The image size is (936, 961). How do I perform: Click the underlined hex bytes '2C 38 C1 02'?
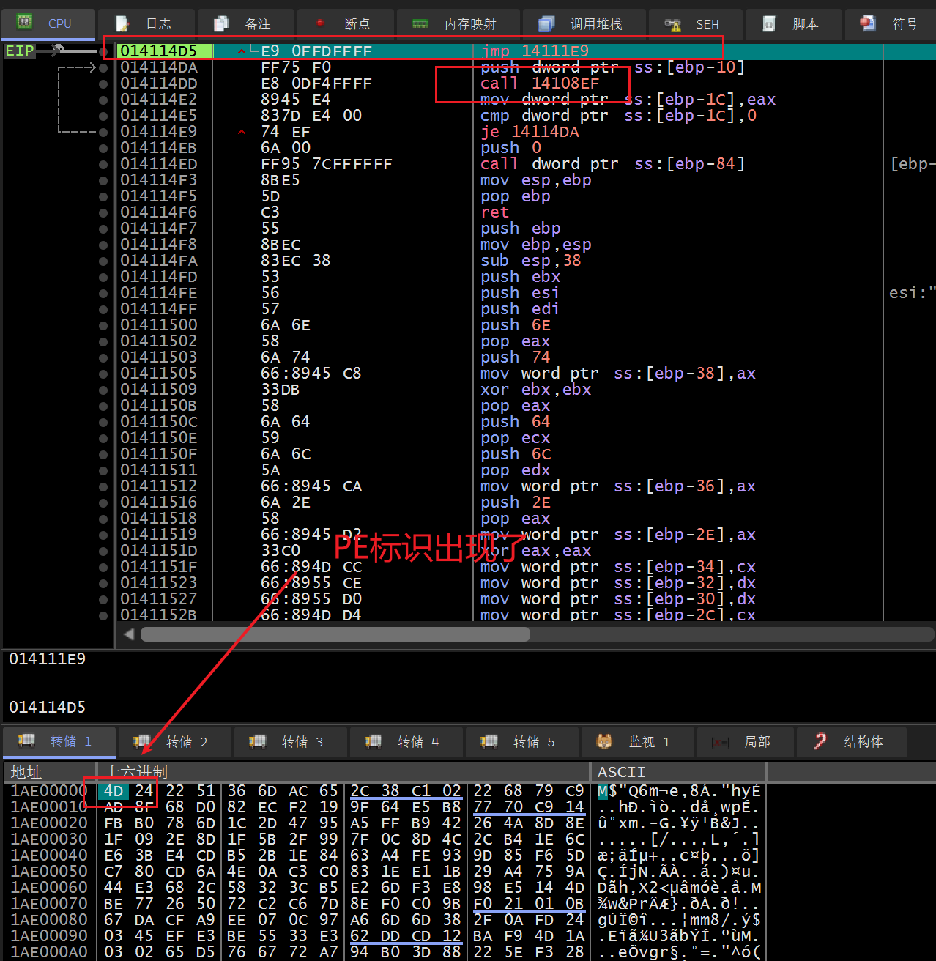[406, 791]
